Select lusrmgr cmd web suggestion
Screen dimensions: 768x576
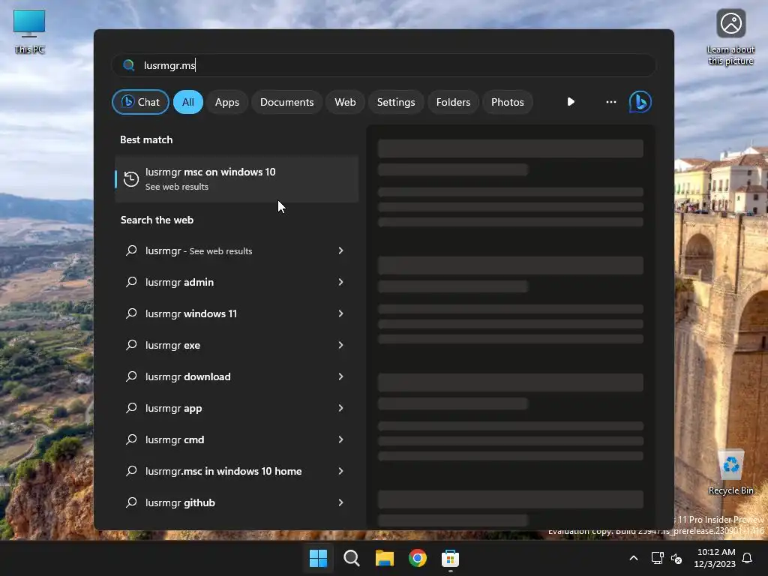[x=236, y=439]
